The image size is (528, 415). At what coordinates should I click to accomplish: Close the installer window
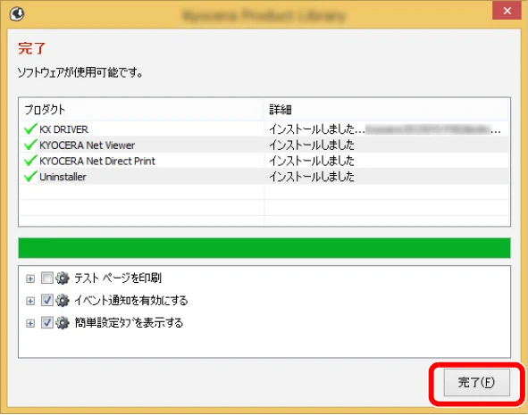tap(507, 11)
